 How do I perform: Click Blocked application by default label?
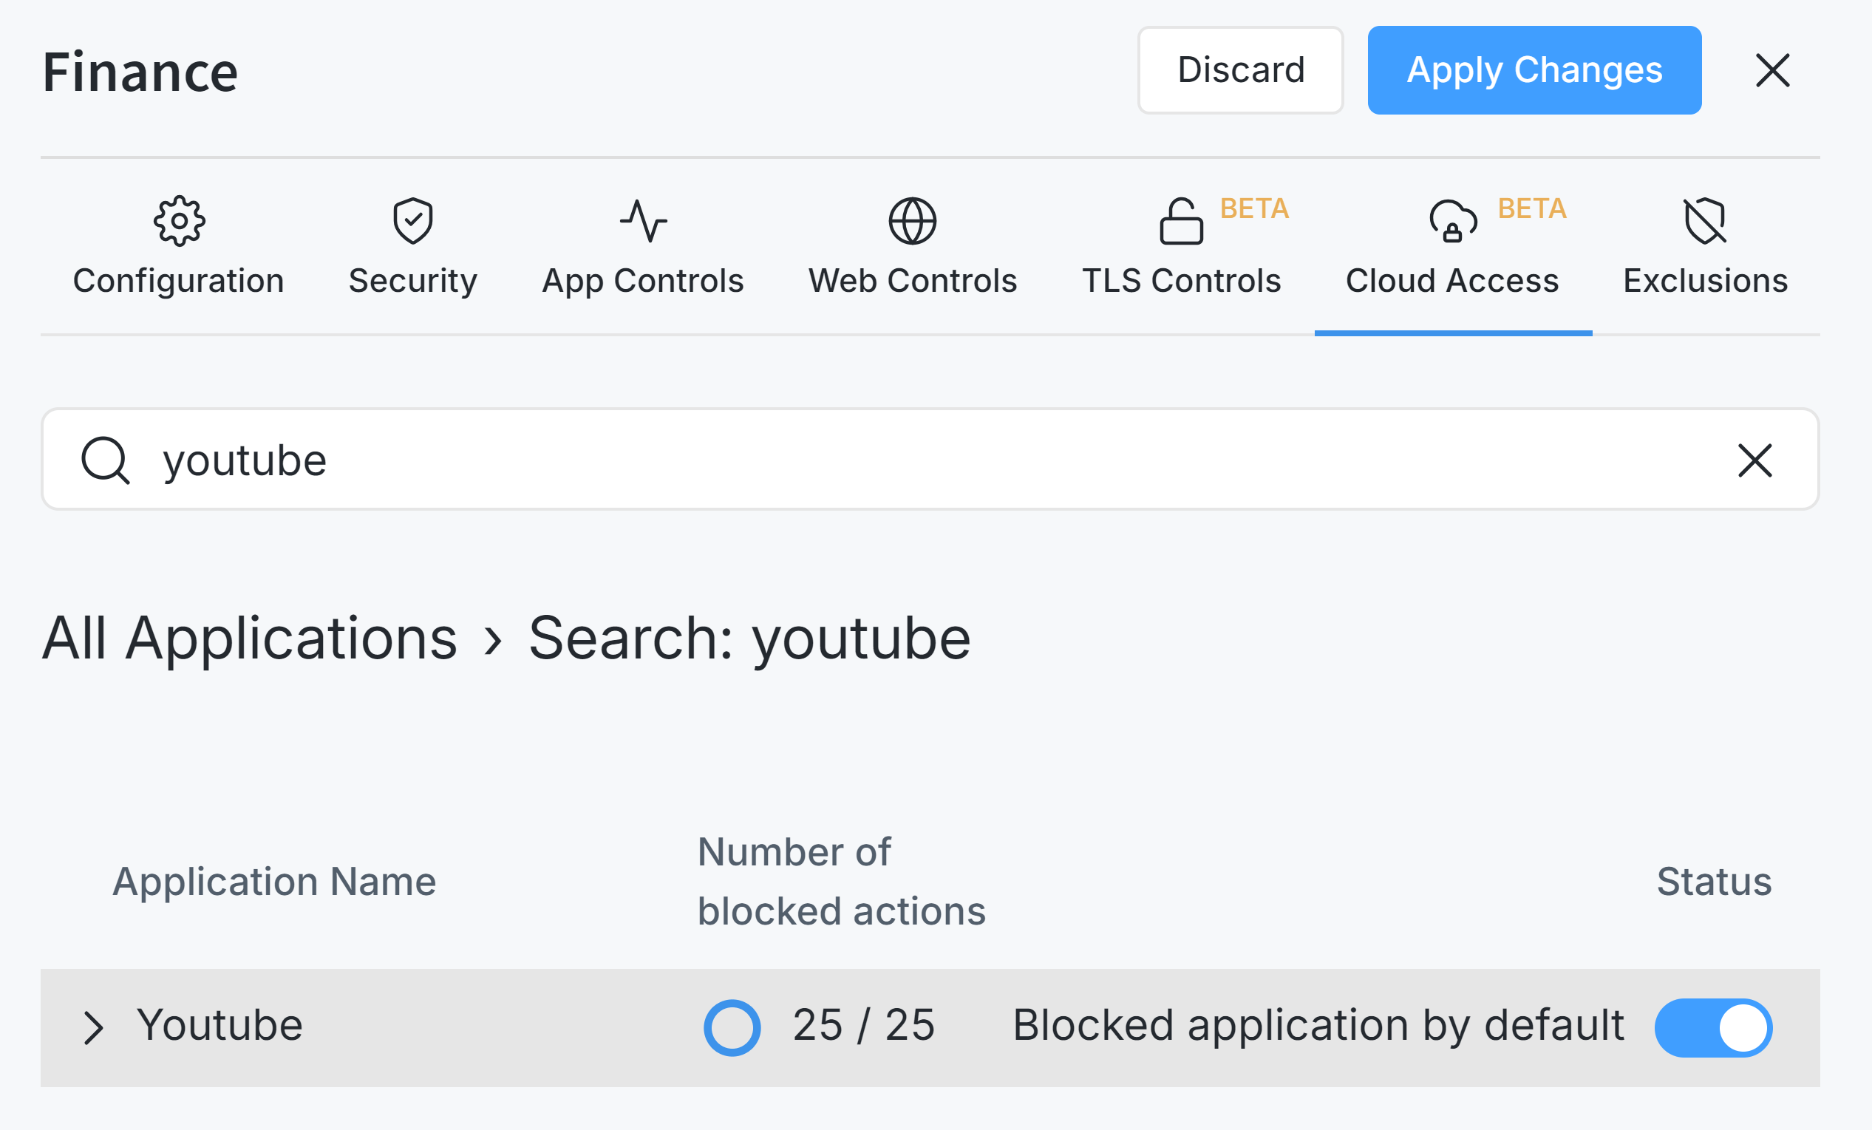pyautogui.click(x=1318, y=1026)
